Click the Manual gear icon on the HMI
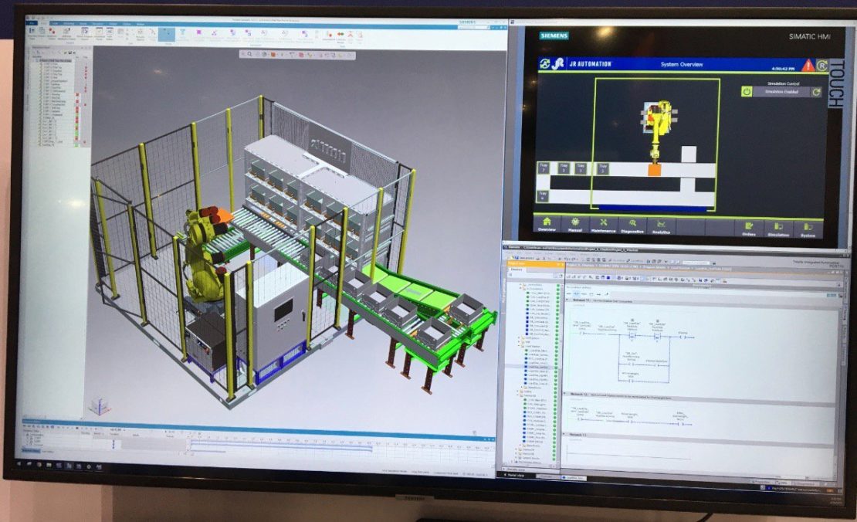 tap(575, 222)
